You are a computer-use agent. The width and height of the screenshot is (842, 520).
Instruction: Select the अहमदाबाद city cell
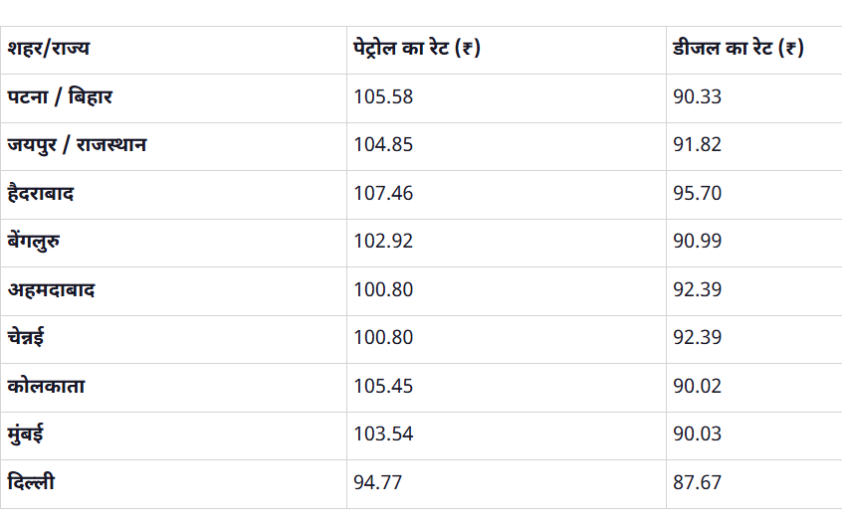[51, 290]
